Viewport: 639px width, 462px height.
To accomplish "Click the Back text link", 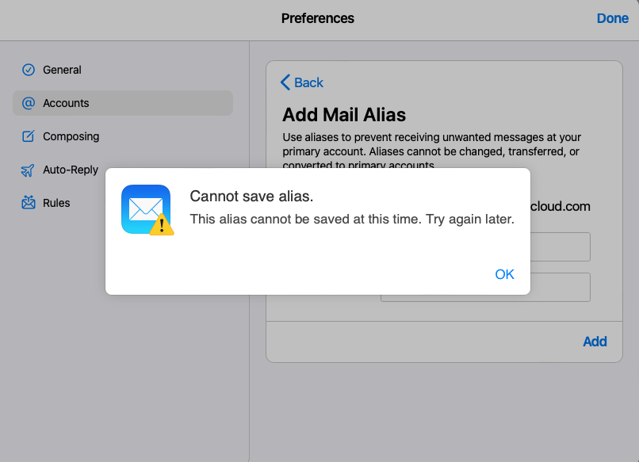I will (308, 82).
